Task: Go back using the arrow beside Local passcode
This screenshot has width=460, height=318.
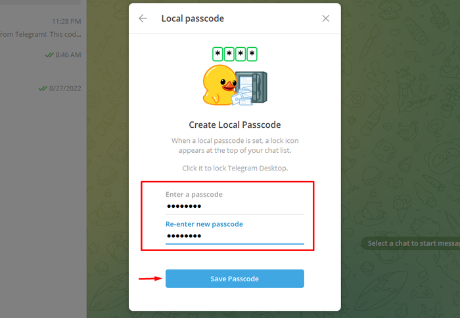Action: coord(143,18)
